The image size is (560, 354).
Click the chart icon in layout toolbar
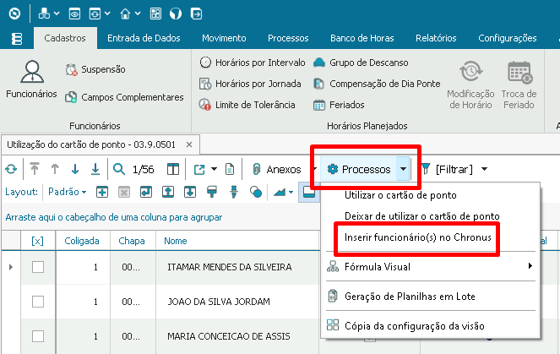pyautogui.click(x=280, y=192)
